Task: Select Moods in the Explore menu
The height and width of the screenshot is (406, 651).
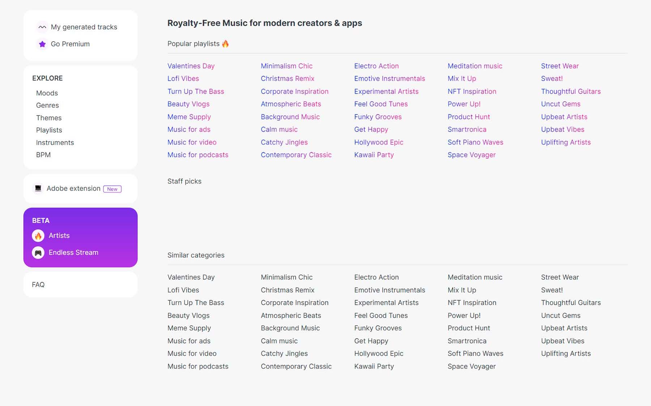Action: tap(47, 93)
